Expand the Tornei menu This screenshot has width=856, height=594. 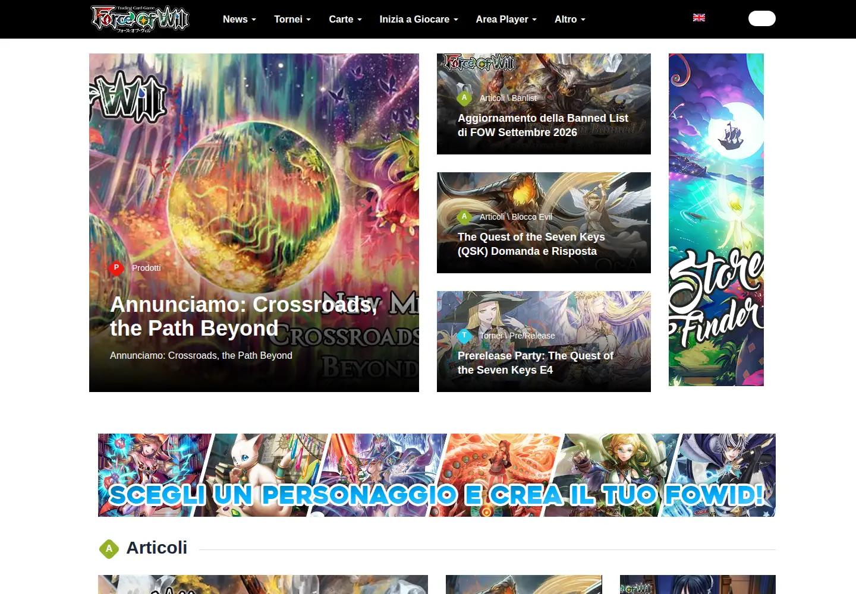(292, 19)
